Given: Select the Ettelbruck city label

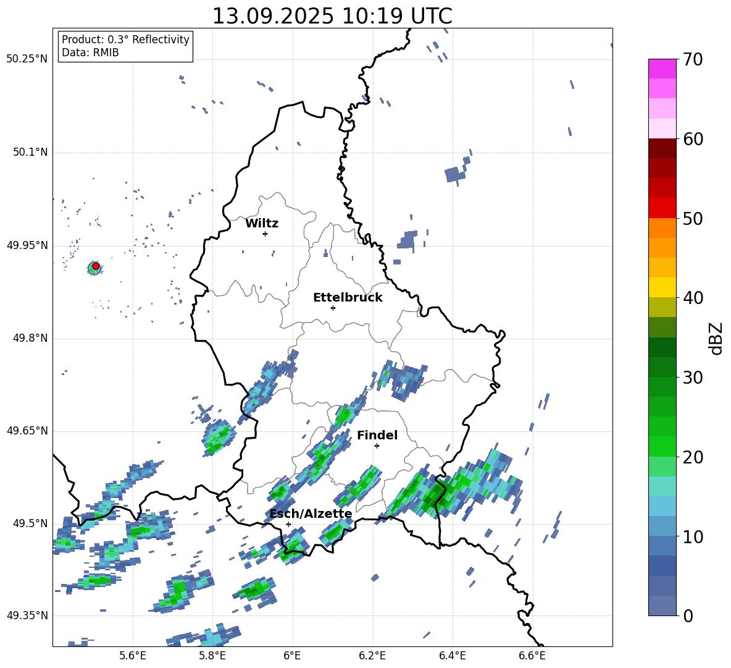Looking at the screenshot, I should tap(348, 298).
